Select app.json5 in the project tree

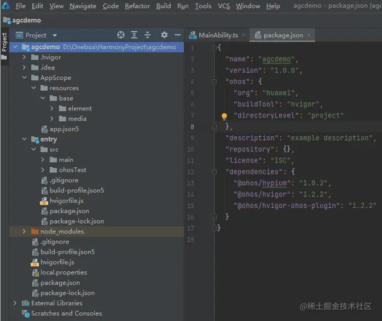[x=65, y=129]
